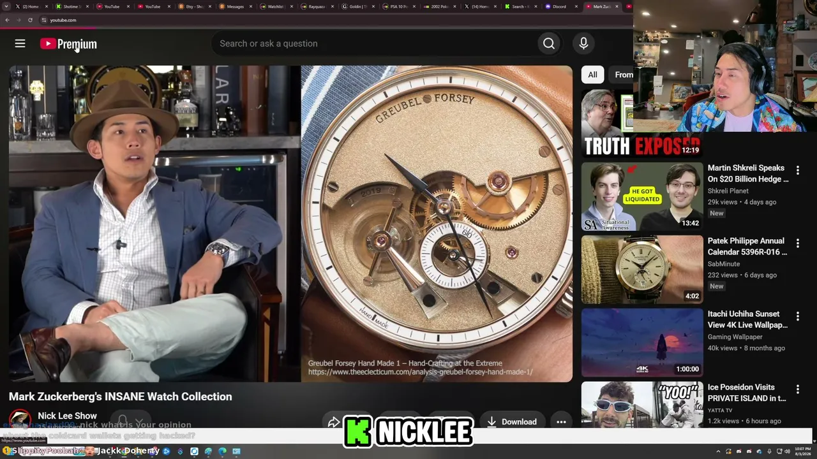Visit the 'SabMinute' channel

pyautogui.click(x=724, y=264)
